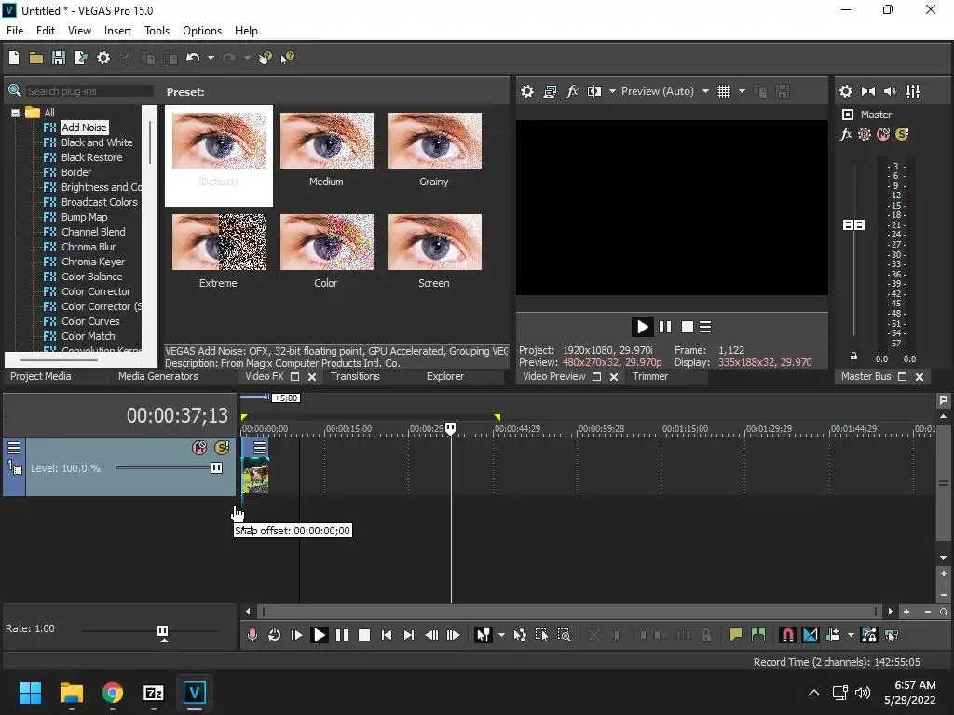
Task: Open the undo history dropdown arrow
Action: 211,58
